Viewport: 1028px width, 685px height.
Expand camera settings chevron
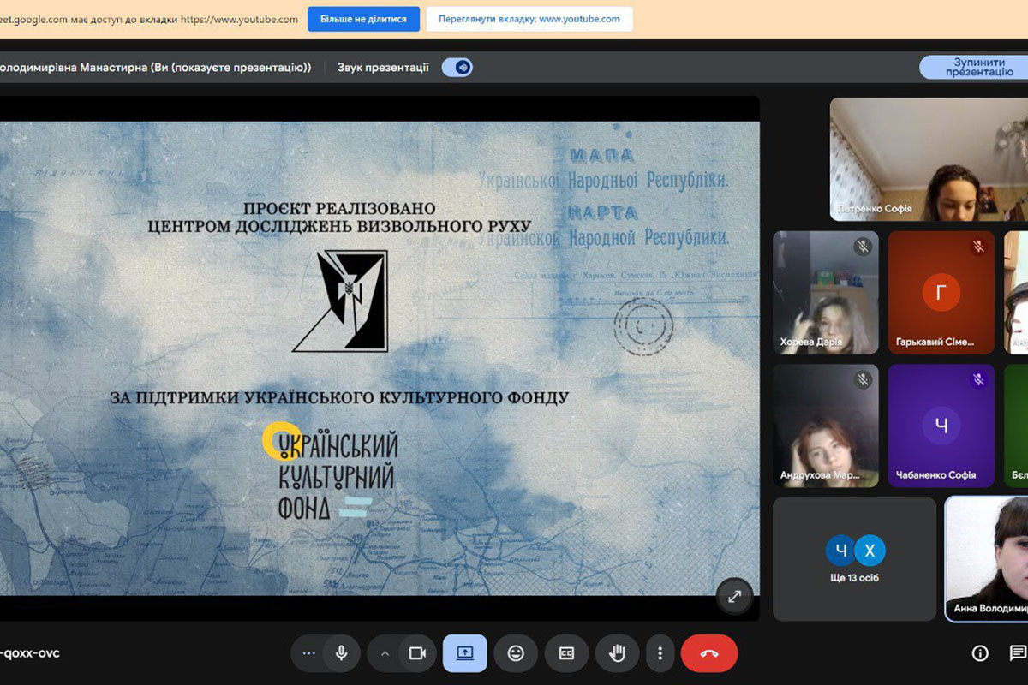click(x=385, y=653)
